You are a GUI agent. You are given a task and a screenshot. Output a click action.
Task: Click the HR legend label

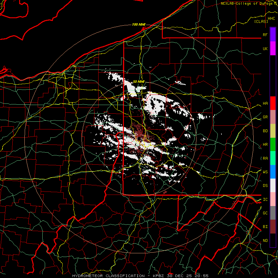click(265, 145)
